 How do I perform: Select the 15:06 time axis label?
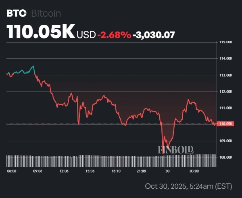tap(90, 171)
